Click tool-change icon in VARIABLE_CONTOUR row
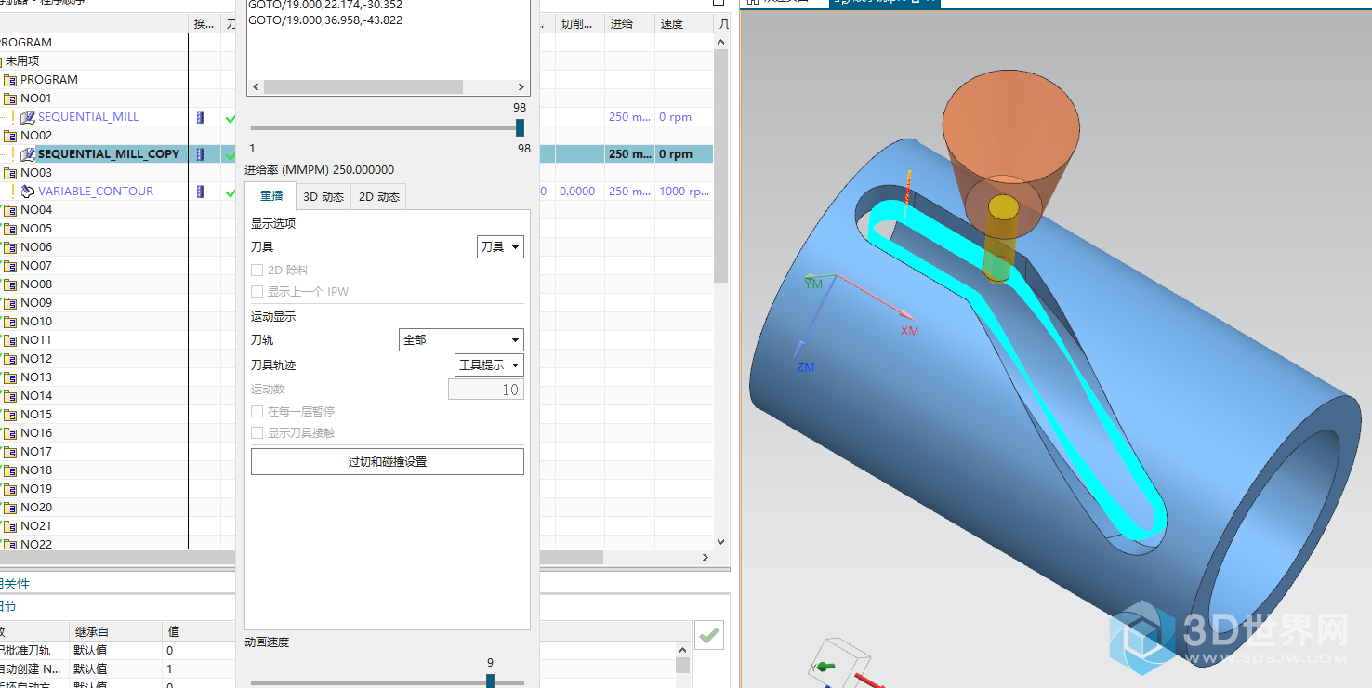This screenshot has width=1372, height=688. tap(200, 192)
